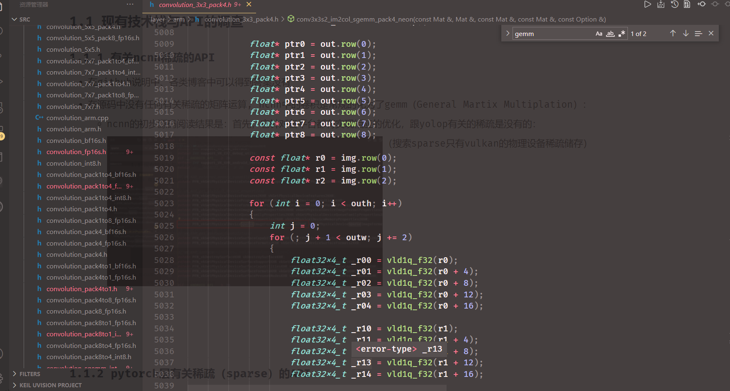The width and height of the screenshot is (730, 391).
Task: Click 'outw' in the inner for loop
Action: (x=356, y=237)
